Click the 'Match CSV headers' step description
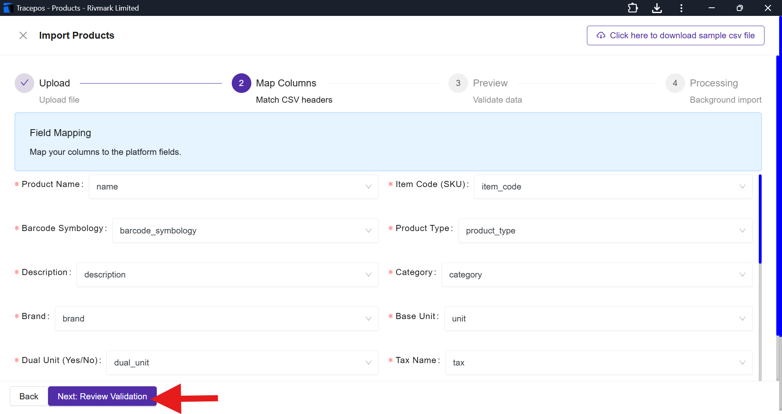The width and height of the screenshot is (782, 414). tap(294, 100)
